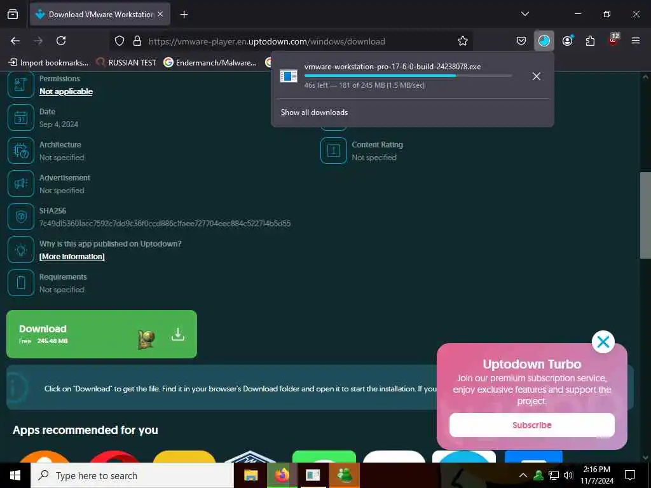Click the scrollbar down arrow
Viewport: 651px width, 488px height.
(645, 457)
